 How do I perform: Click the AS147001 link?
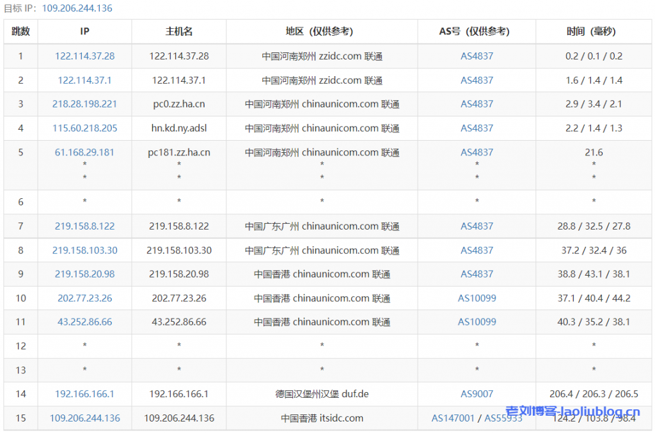pos(453,418)
